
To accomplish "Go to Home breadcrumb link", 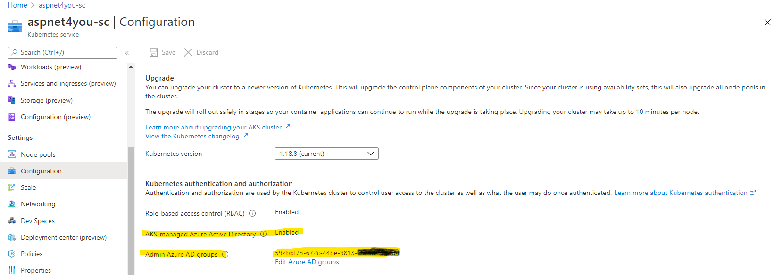I will pos(17,5).
